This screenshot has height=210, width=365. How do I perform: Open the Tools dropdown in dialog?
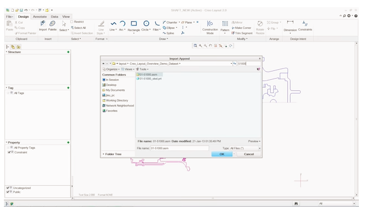coord(142,69)
